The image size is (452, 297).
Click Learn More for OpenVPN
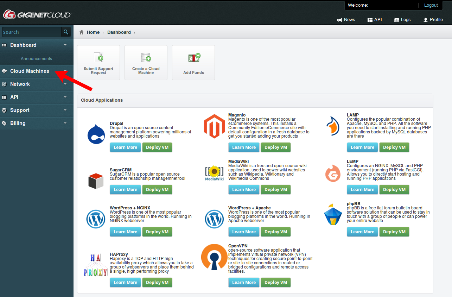click(244, 283)
